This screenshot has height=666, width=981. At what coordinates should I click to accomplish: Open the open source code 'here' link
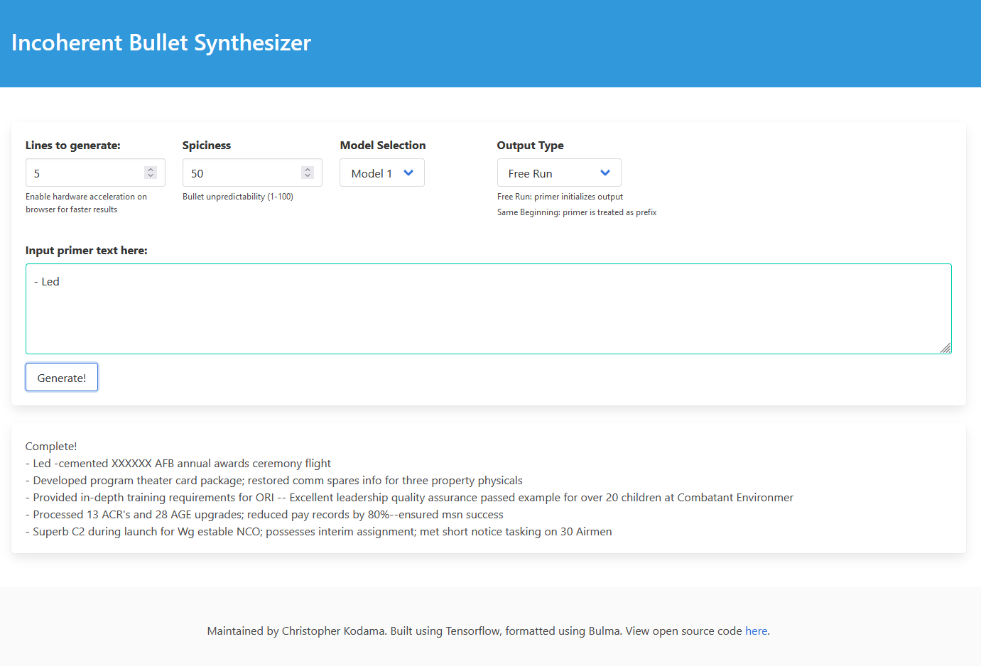756,631
